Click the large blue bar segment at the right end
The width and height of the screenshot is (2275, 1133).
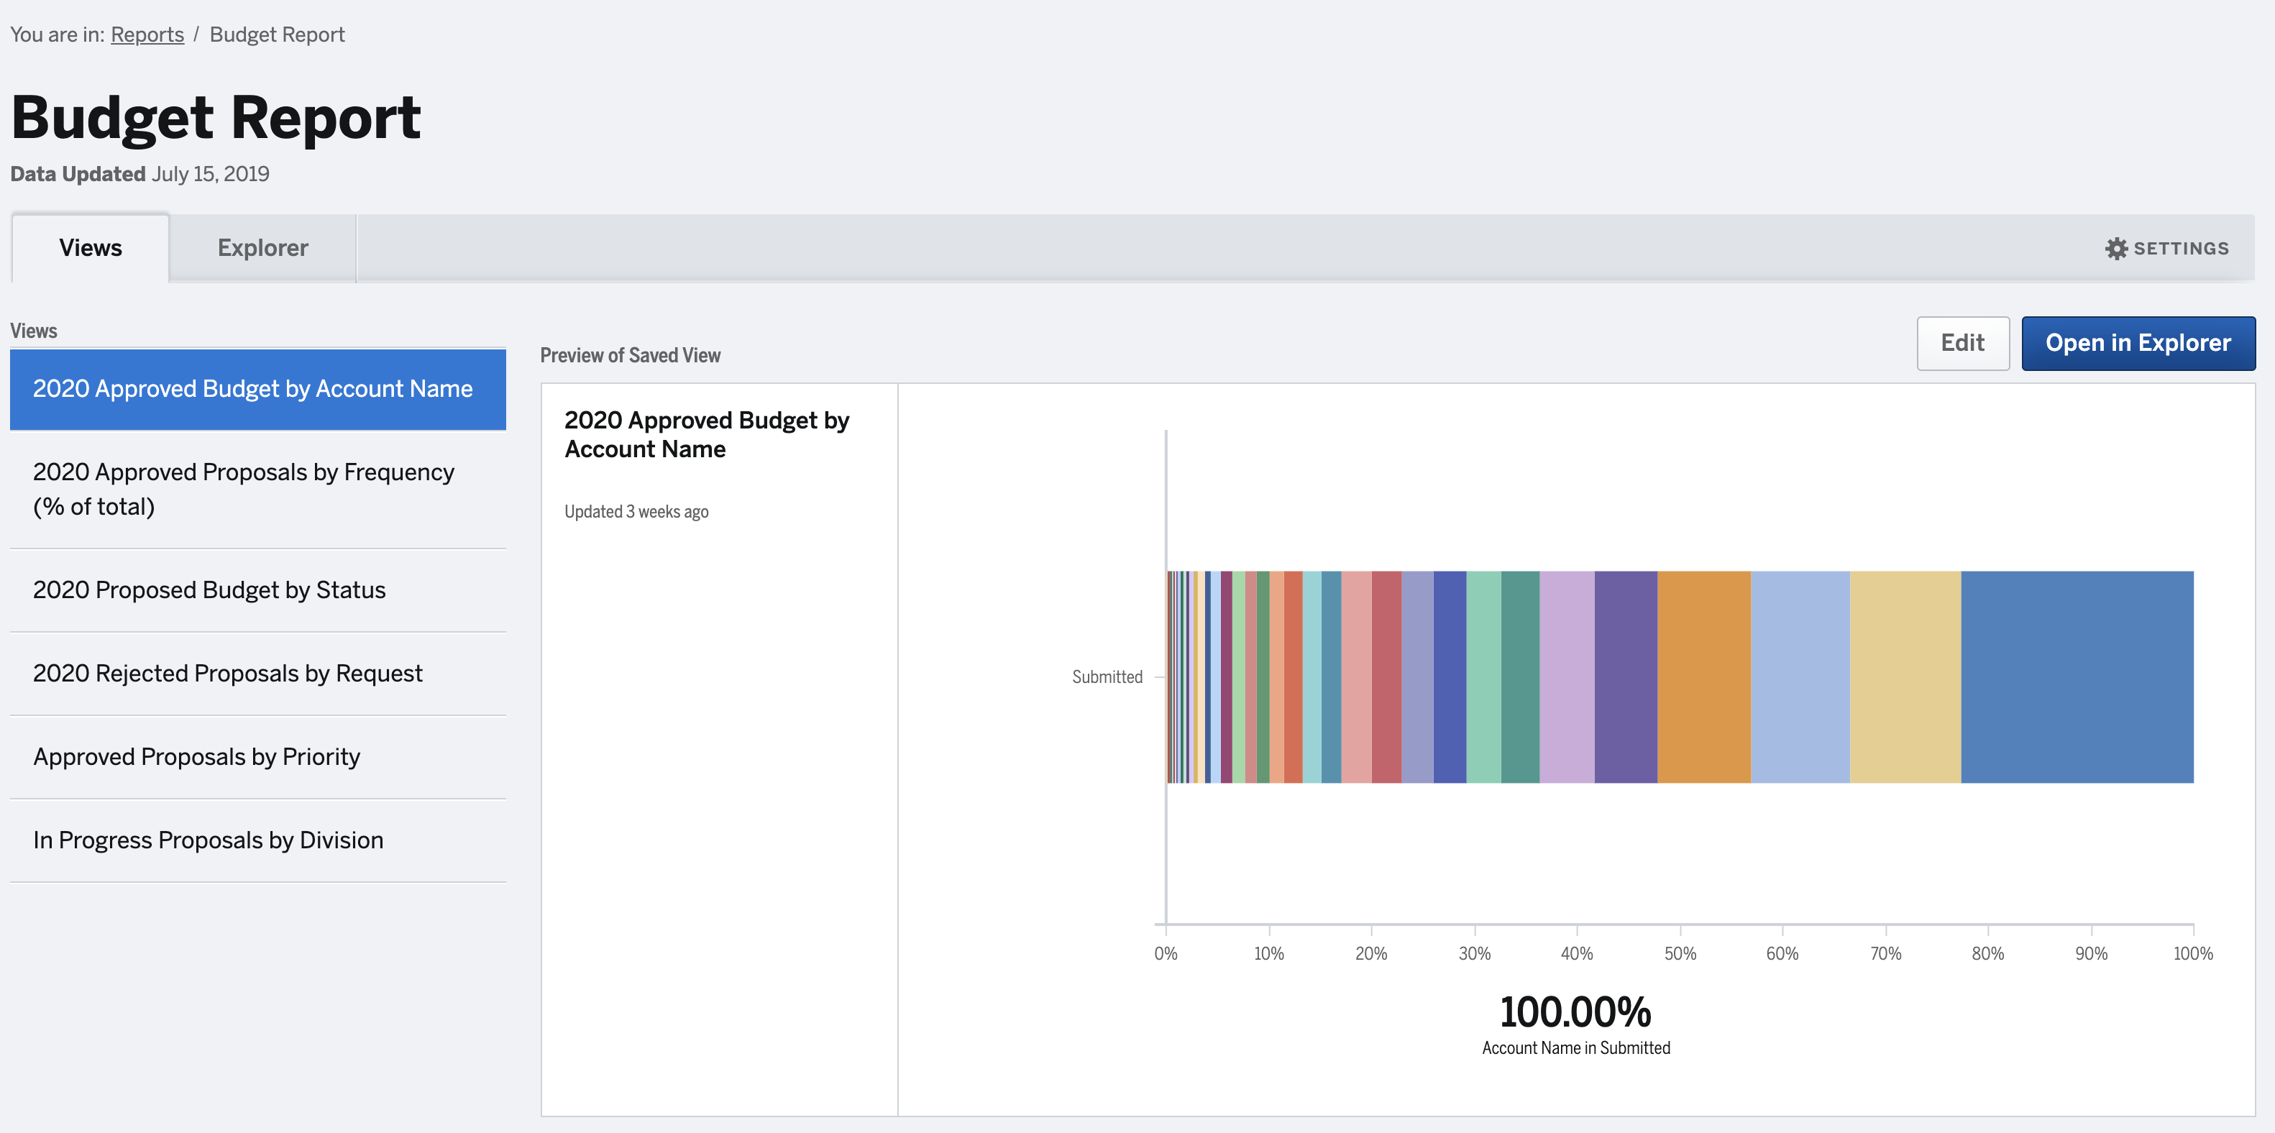point(2077,676)
